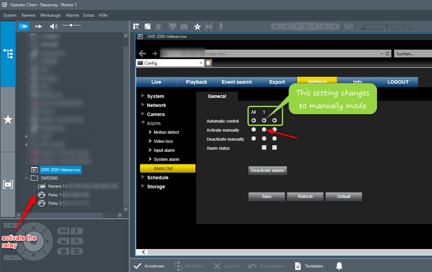Click the live camera mode icon

pyautogui.click(x=24, y=26)
